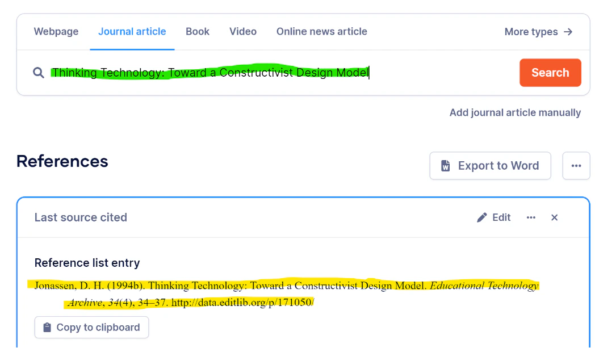This screenshot has height=348, width=599.
Task: Click the data.editlib.org URL in the reference
Action: click(242, 303)
